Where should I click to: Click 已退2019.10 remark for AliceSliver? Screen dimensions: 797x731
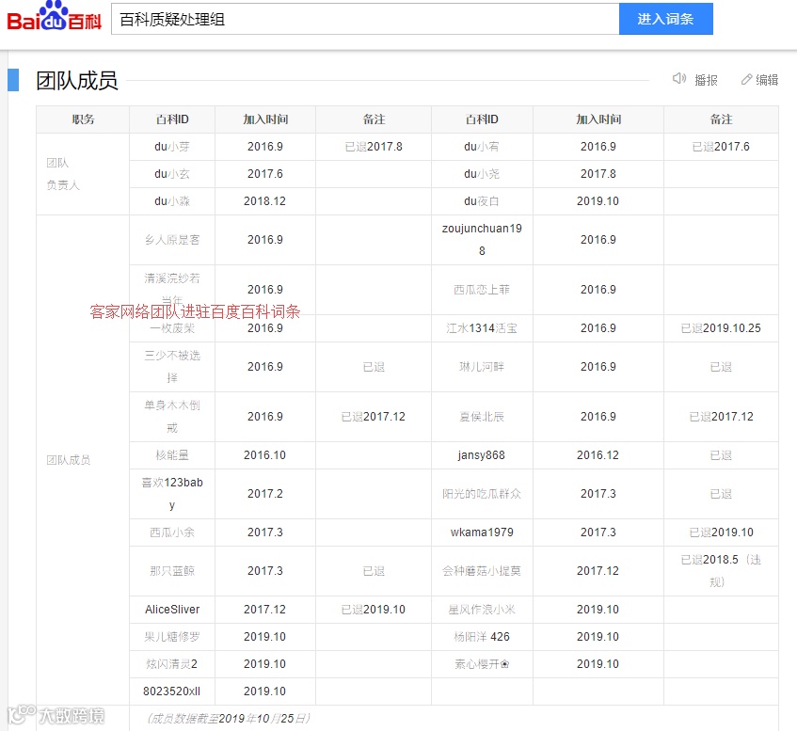tap(374, 610)
